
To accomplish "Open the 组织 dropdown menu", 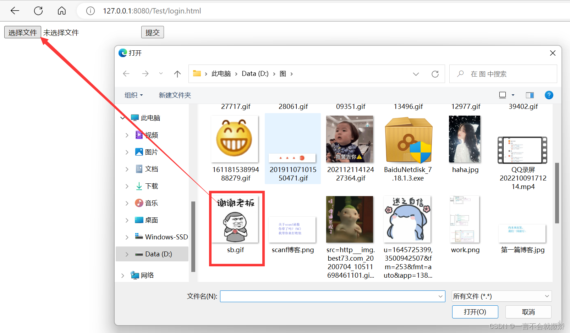I will pyautogui.click(x=133, y=95).
